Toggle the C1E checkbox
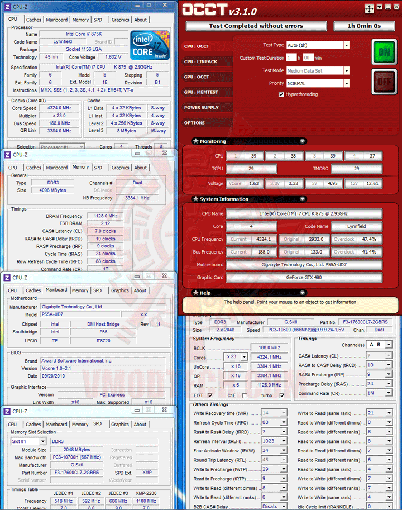This screenshot has width=402, height=510. point(245,395)
